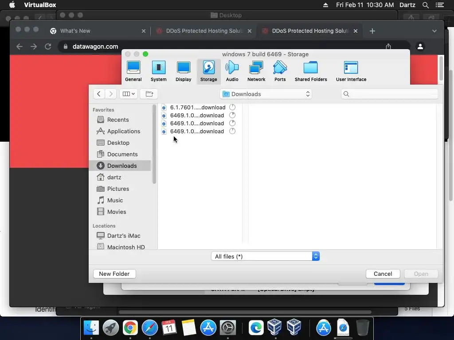Open System Preferences from the Dock
The image size is (454, 340).
pos(228,328)
